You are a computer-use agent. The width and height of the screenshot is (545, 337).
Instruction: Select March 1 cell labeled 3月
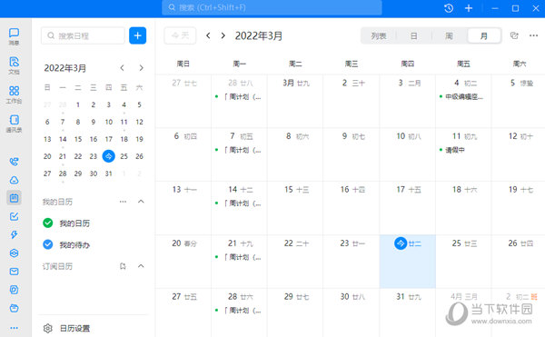[x=295, y=101]
